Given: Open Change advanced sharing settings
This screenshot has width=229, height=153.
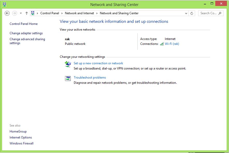Looking at the screenshot, I should [27, 41].
